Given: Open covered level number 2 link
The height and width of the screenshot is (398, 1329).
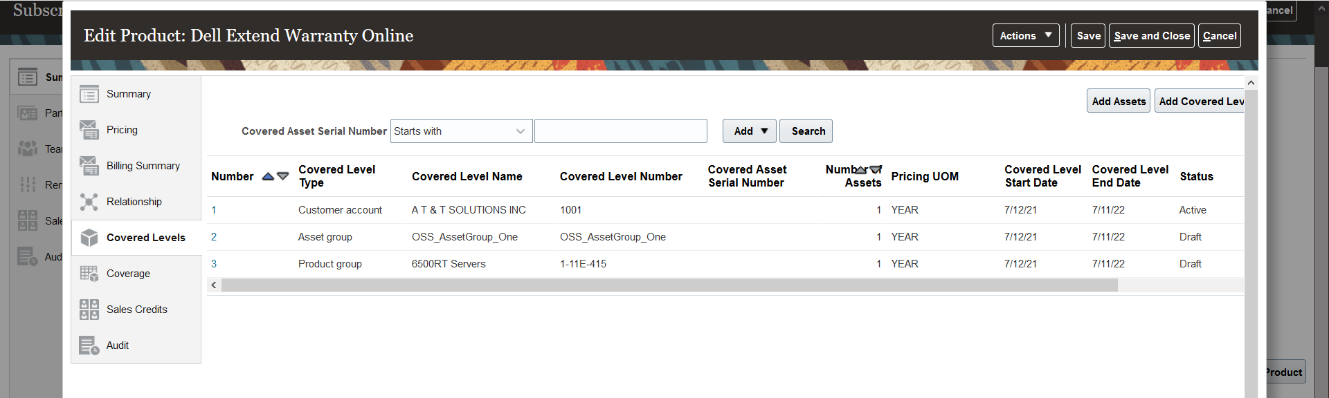Looking at the screenshot, I should tap(214, 237).
